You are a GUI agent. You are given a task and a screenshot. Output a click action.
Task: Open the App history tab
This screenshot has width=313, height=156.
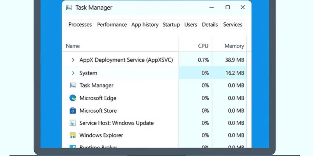coord(145,25)
